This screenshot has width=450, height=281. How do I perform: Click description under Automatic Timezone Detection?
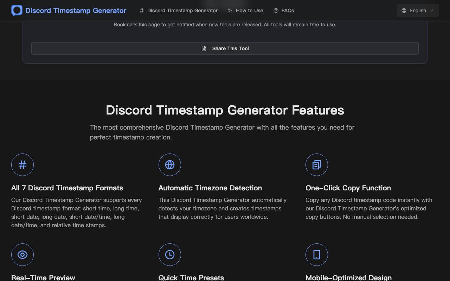223,208
